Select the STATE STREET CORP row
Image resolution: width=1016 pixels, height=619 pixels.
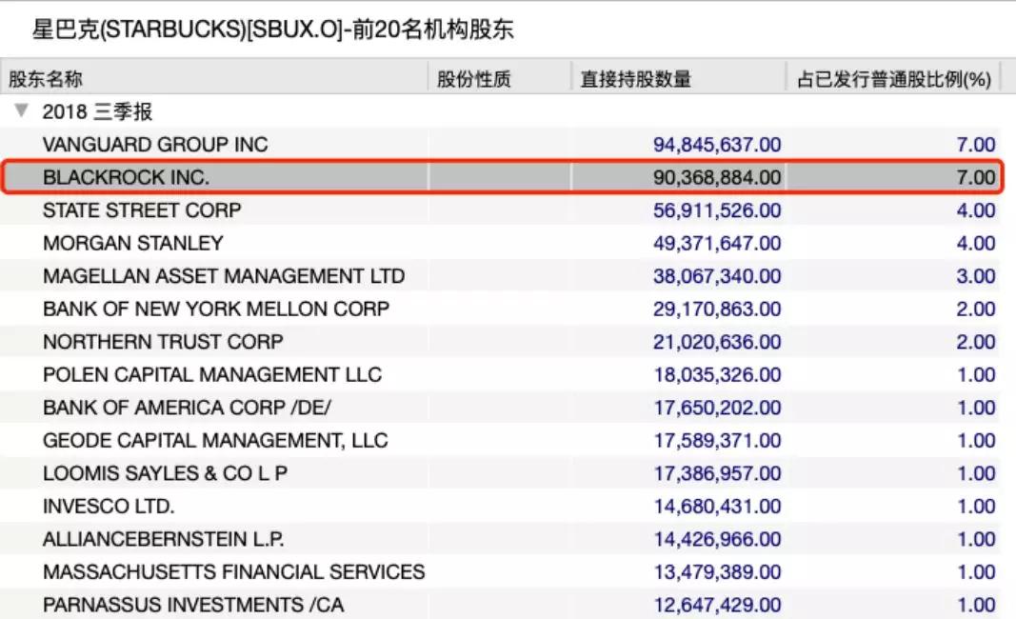(142, 210)
